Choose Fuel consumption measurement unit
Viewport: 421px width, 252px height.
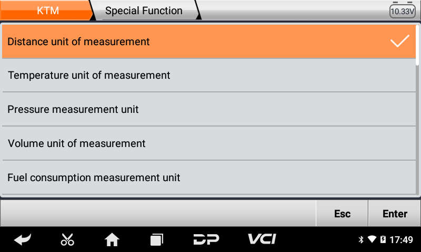click(x=209, y=177)
